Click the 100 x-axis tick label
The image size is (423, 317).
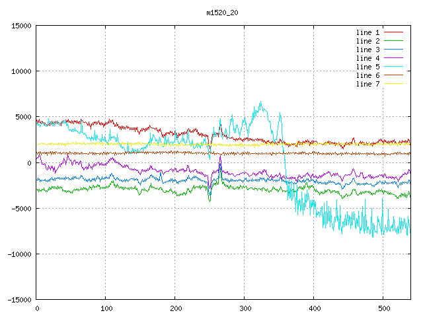[106, 308]
